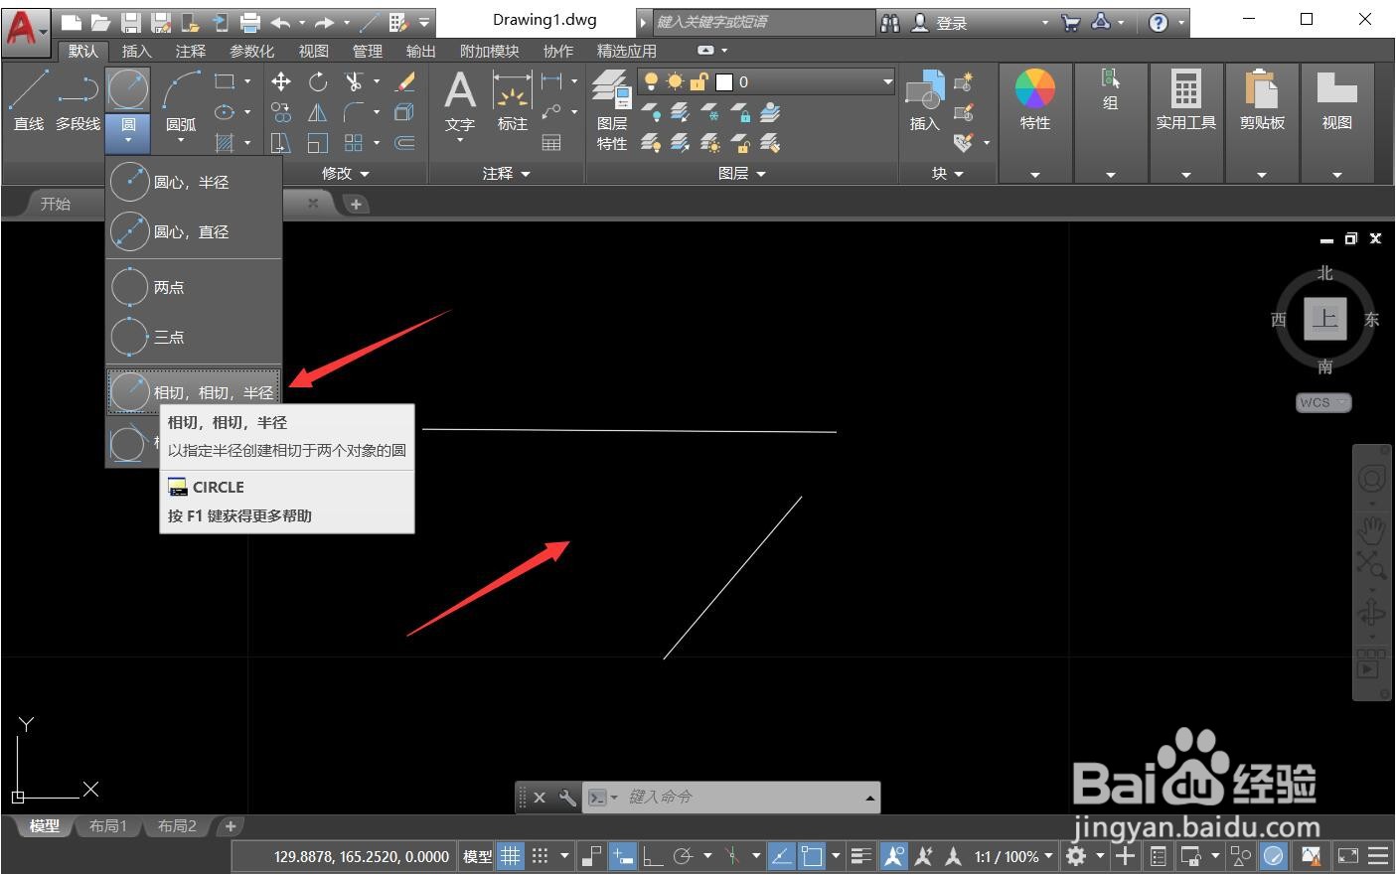1396x875 pixels.
Task: Click the Save icon in quick access toolbar
Action: (x=130, y=22)
